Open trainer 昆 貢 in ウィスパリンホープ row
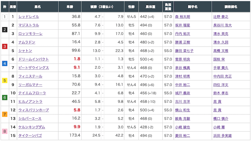Image resolution: width=251 pixels, height=141 pixels. (217, 110)
